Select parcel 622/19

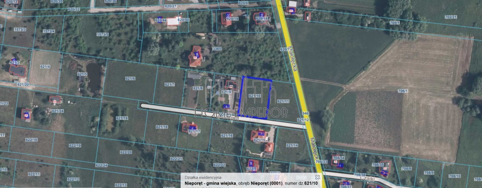point(75,145)
